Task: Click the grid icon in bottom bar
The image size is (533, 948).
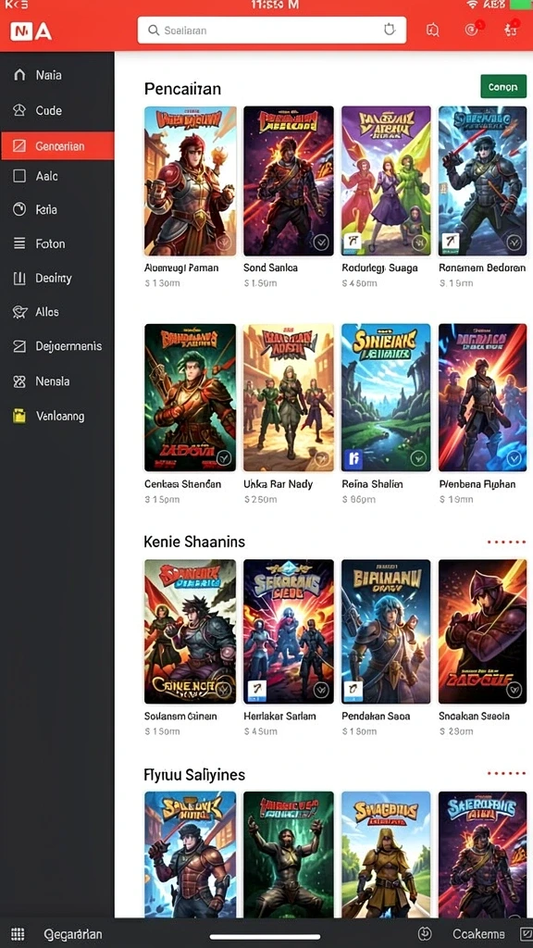Action: 18,934
